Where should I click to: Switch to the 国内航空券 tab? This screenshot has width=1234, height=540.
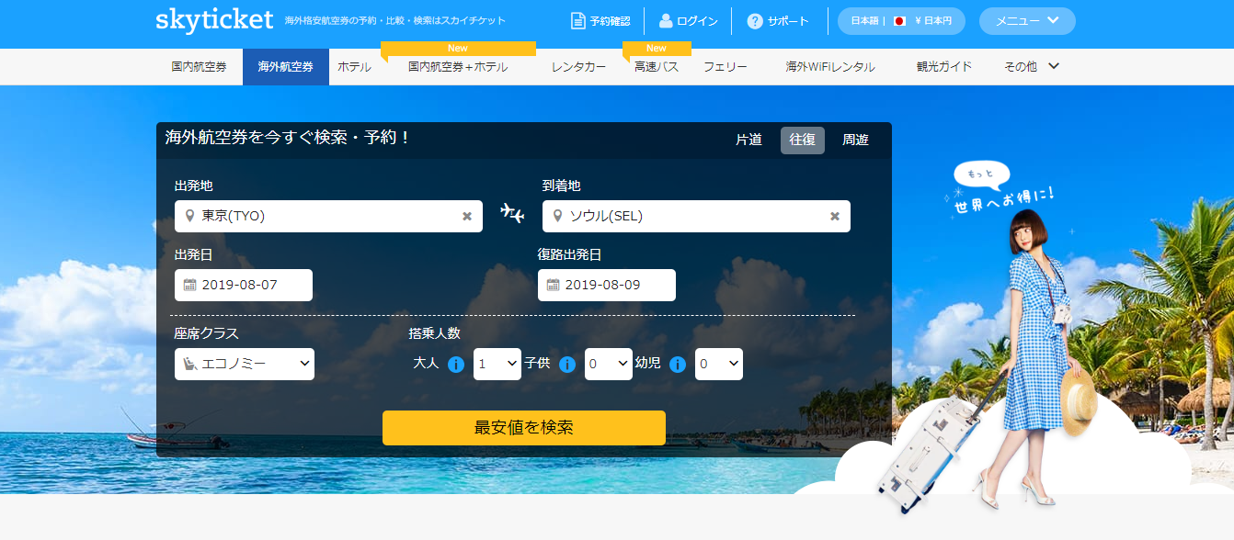tap(199, 67)
